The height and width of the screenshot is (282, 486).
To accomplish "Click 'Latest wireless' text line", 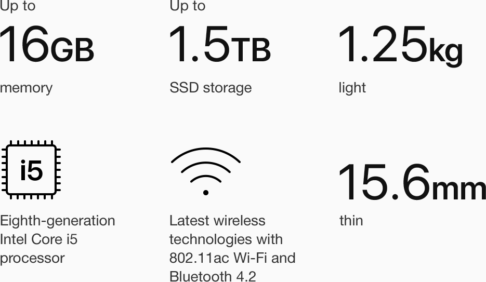I will [217, 221].
